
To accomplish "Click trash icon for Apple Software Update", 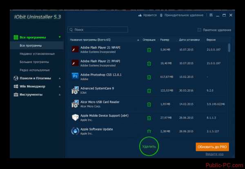I will click(x=149, y=131).
